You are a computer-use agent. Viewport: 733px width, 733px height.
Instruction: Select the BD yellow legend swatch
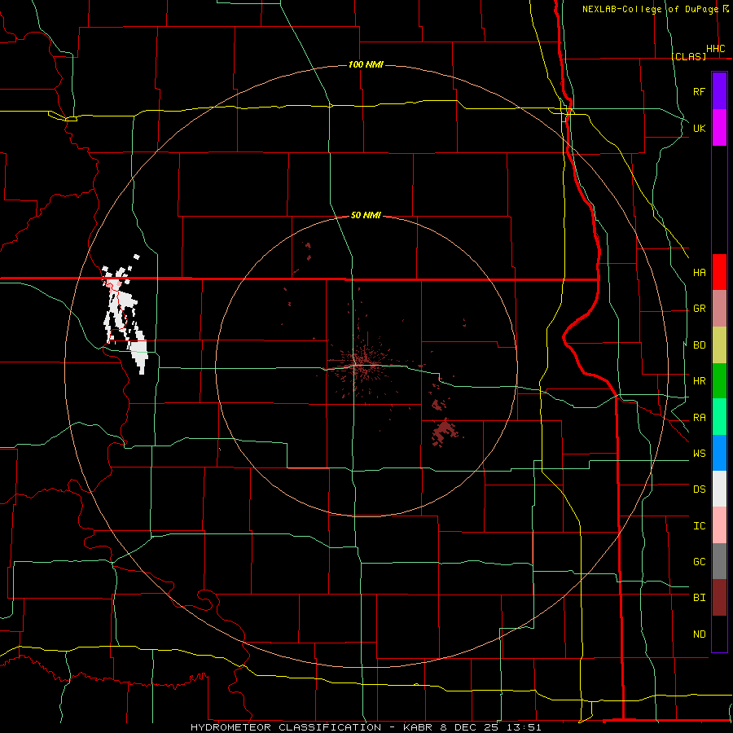(x=719, y=345)
